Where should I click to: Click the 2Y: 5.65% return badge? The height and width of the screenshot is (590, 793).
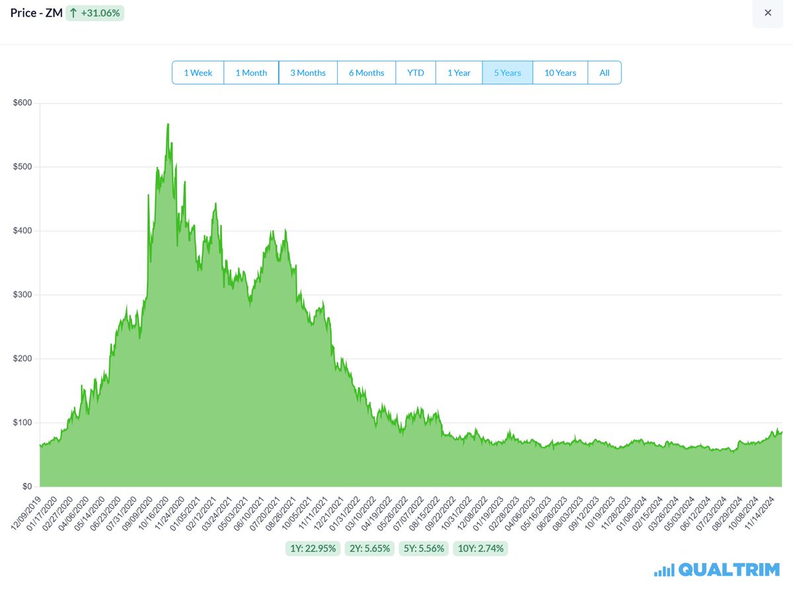point(369,548)
